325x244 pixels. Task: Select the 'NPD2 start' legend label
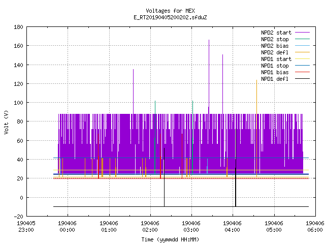[x=276, y=33]
